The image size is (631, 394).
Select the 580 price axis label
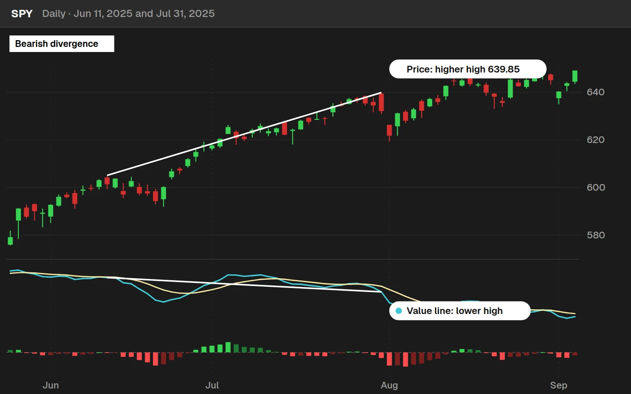click(596, 235)
